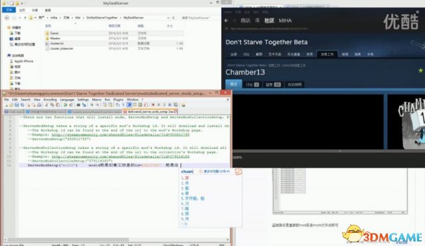Screen dimensions: 425x246
Task: Click the Explorer search box for MyDediServer
Action: click(x=200, y=18)
